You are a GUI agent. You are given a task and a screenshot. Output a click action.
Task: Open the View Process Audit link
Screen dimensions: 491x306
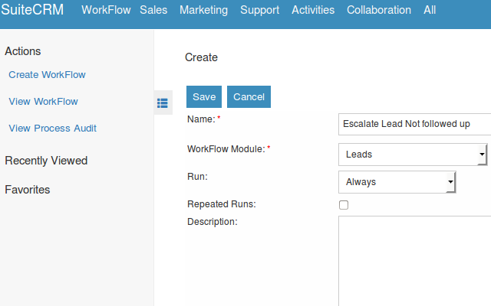coord(52,129)
